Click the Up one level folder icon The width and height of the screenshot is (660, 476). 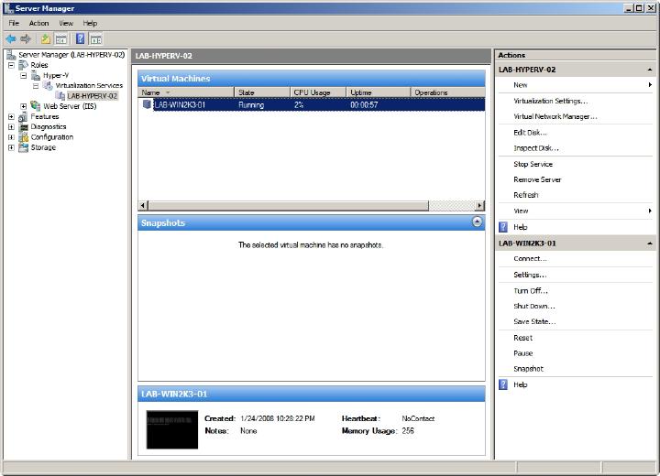tap(46, 39)
